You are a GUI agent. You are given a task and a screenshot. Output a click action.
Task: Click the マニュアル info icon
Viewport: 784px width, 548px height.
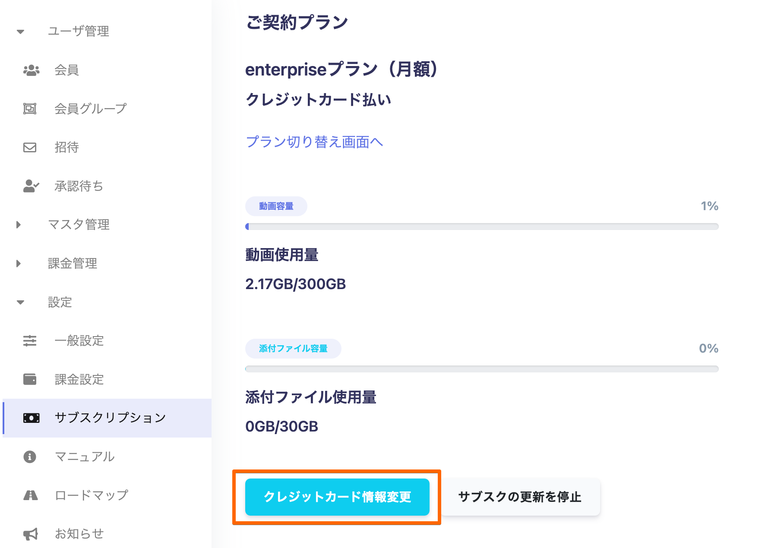[x=30, y=457]
